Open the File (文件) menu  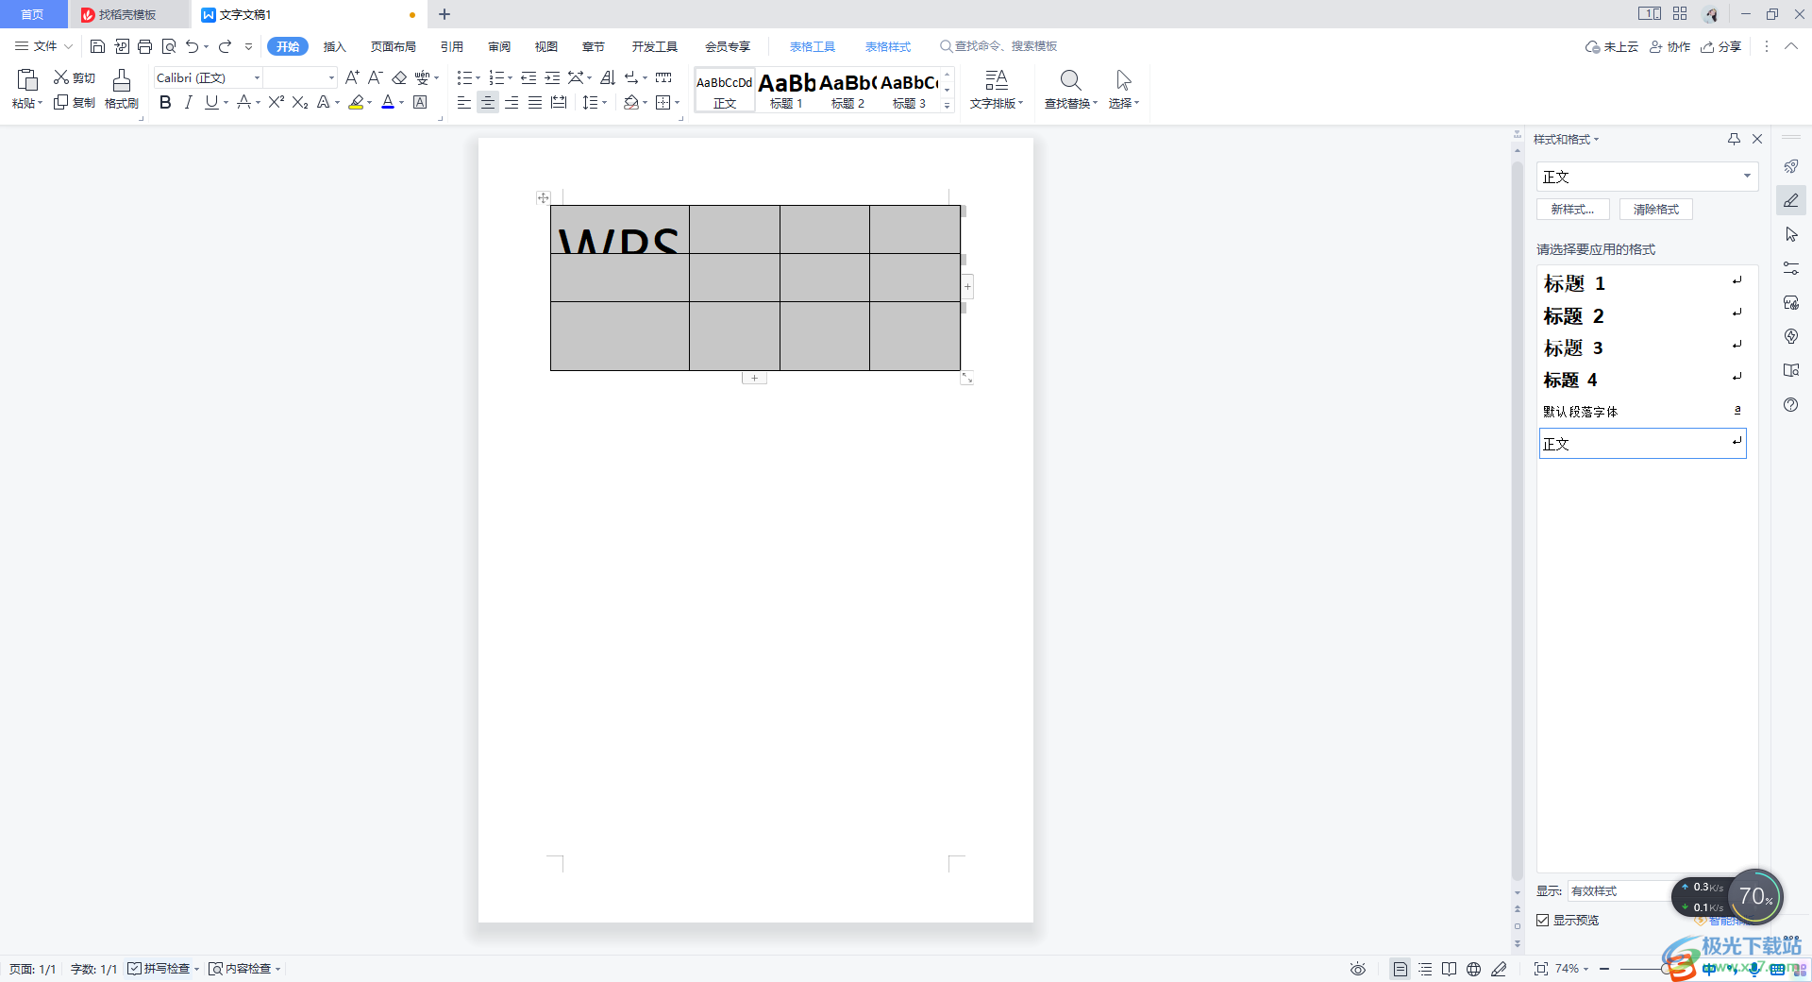[43, 46]
